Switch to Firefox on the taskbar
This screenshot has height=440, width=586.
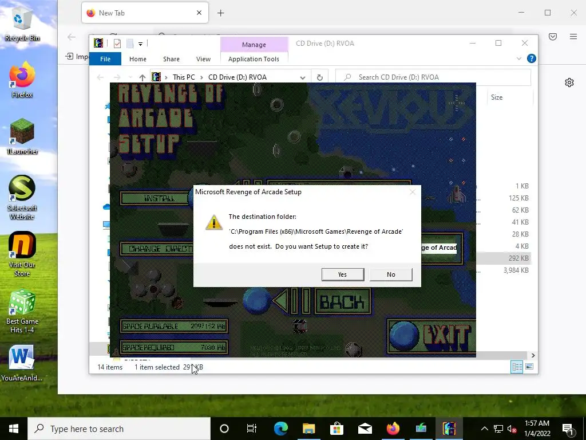(x=393, y=429)
